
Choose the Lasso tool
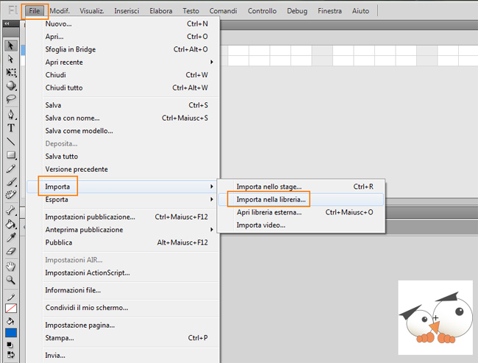(x=11, y=99)
